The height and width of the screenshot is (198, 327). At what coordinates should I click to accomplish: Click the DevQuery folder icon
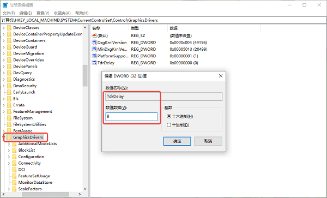[x=9, y=73]
